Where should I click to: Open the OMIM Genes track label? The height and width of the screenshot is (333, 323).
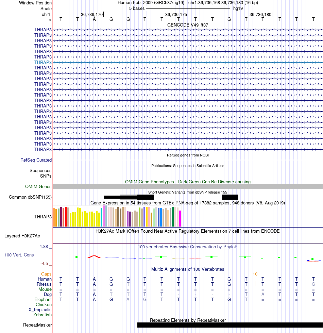(38, 186)
